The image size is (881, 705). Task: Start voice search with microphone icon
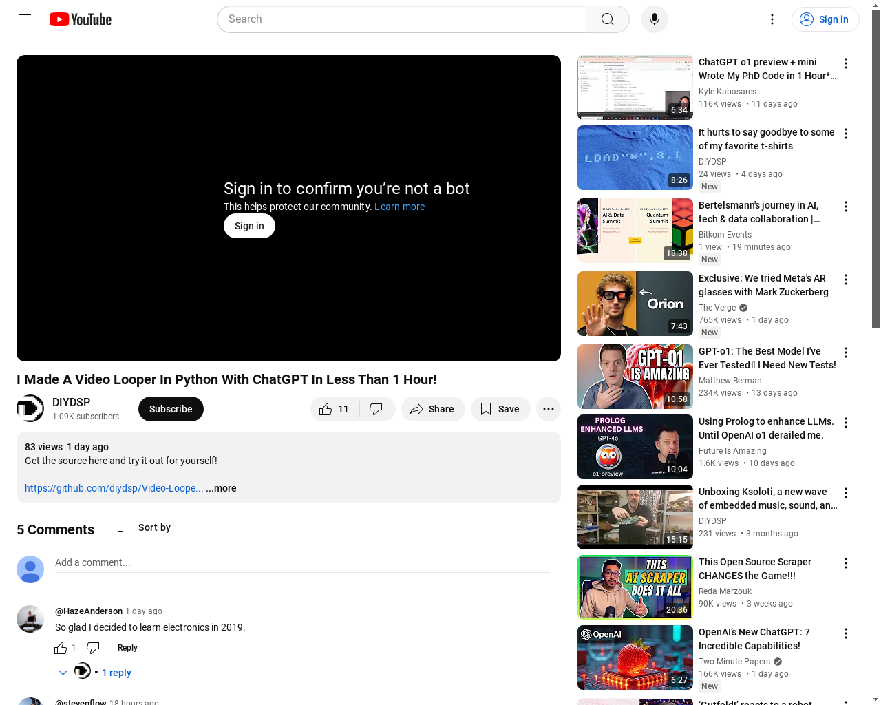coord(655,19)
